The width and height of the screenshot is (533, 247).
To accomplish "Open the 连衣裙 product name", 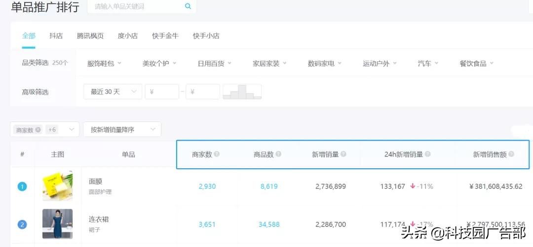I will [99, 219].
